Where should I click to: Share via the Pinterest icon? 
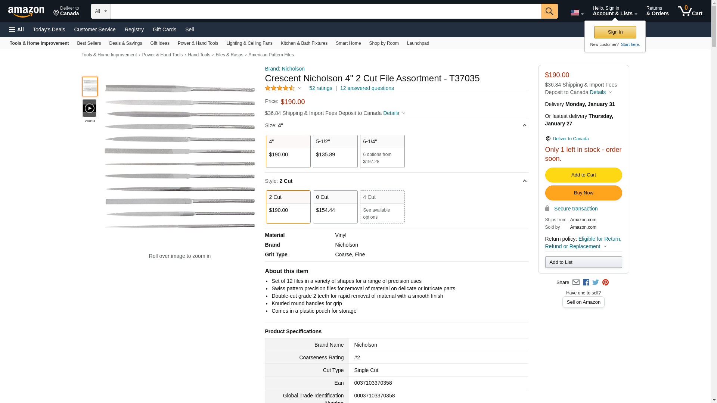click(x=605, y=282)
